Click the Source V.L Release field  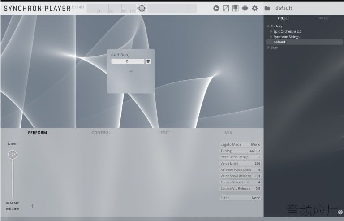[240, 188]
